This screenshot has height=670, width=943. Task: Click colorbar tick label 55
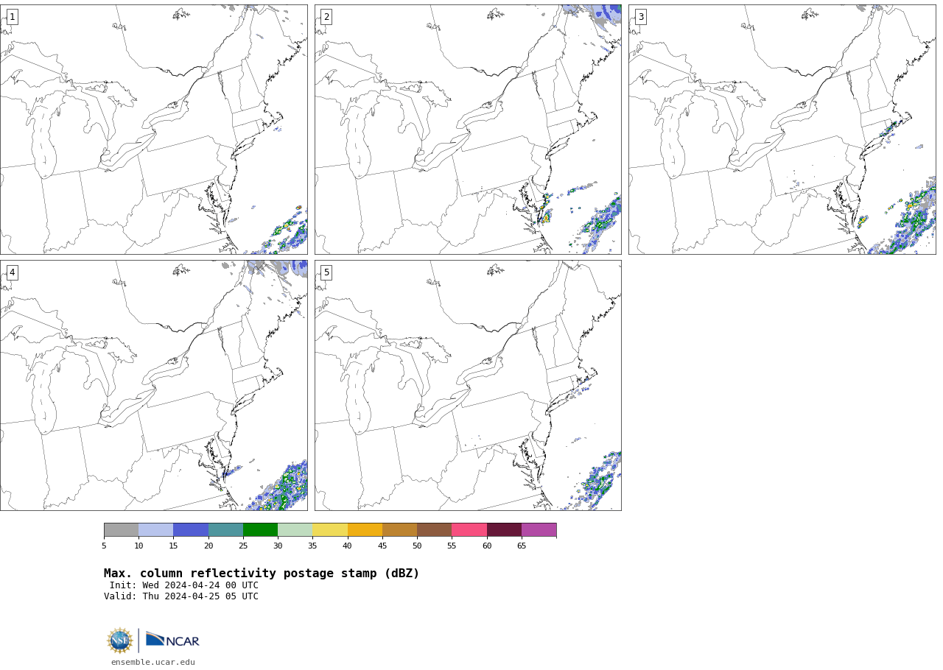[452, 546]
